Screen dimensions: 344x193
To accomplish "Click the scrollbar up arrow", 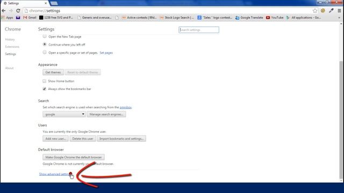I will pos(341,24).
